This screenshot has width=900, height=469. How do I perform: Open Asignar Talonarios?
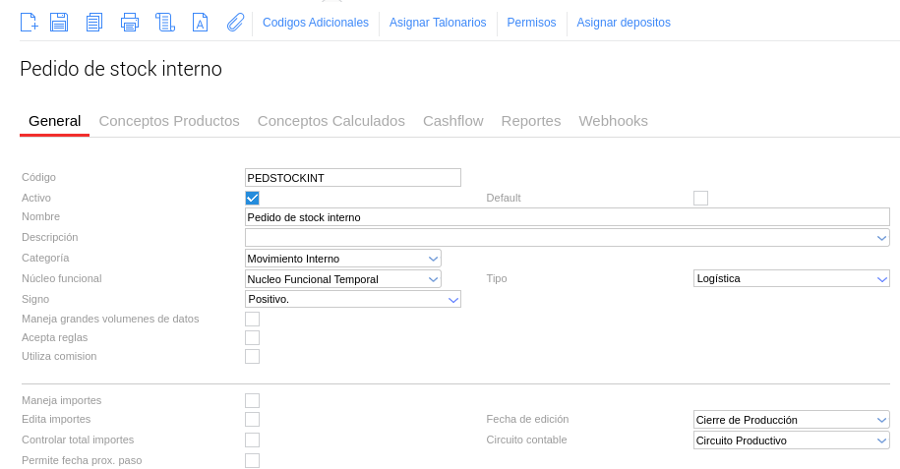coord(438,23)
